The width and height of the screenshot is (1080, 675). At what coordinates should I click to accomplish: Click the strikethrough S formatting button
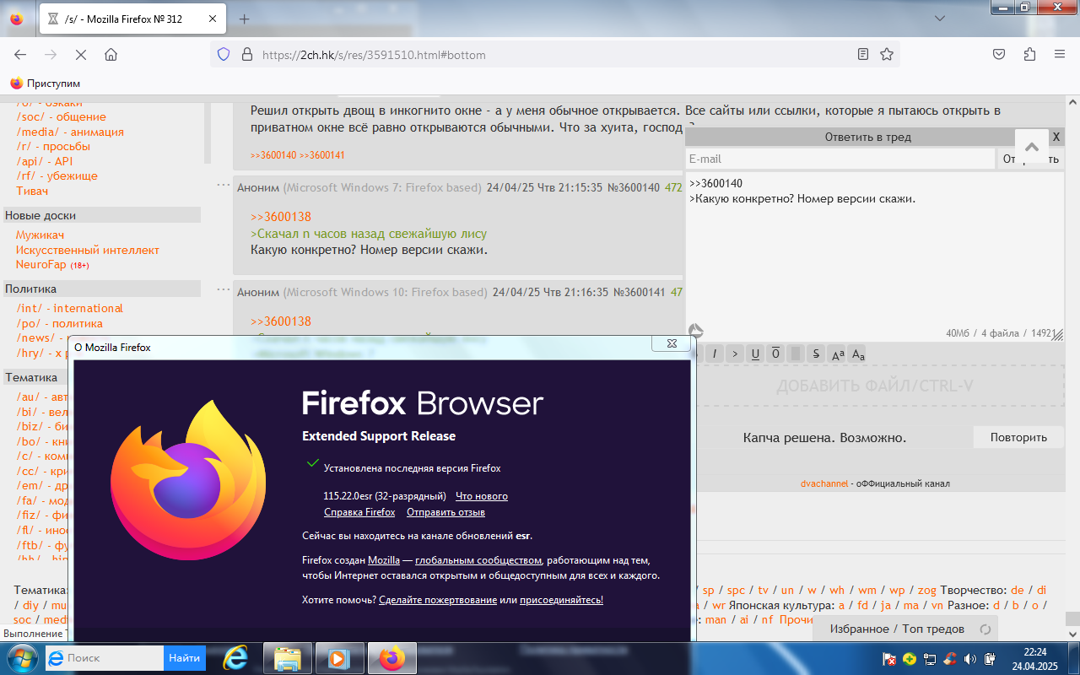click(x=816, y=354)
